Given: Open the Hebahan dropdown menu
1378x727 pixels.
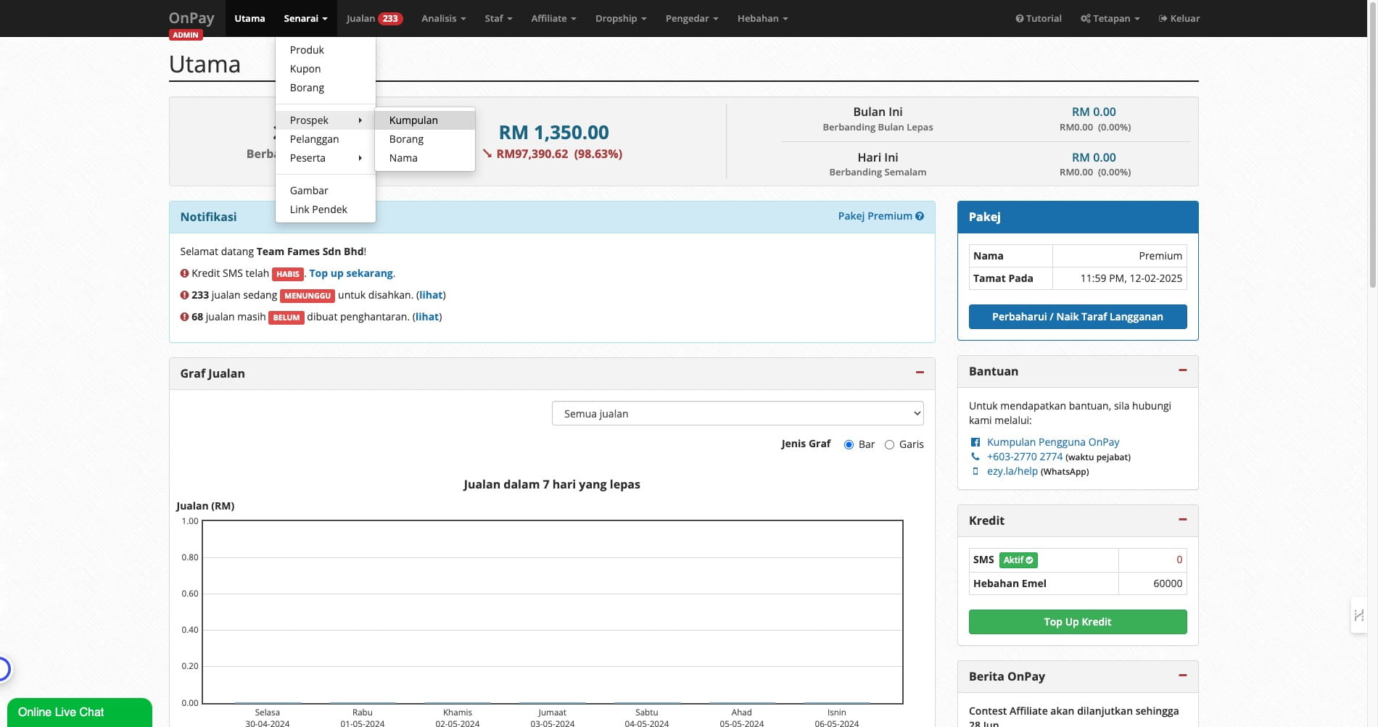Looking at the screenshot, I should [762, 18].
